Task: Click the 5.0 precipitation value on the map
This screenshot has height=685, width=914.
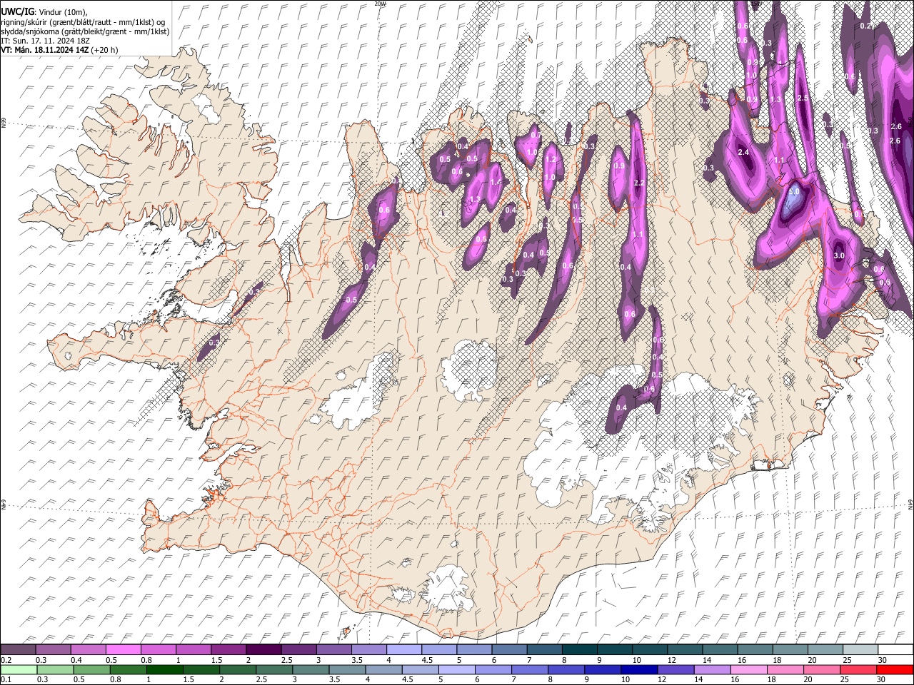Action: [x=794, y=191]
